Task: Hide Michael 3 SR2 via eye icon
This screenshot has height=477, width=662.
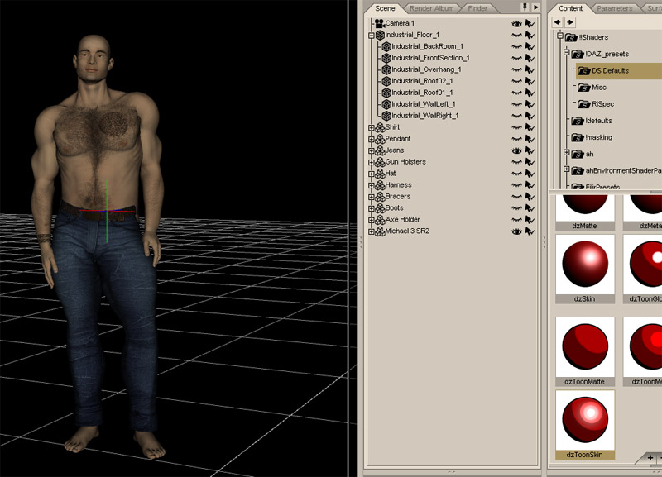Action: tap(516, 231)
